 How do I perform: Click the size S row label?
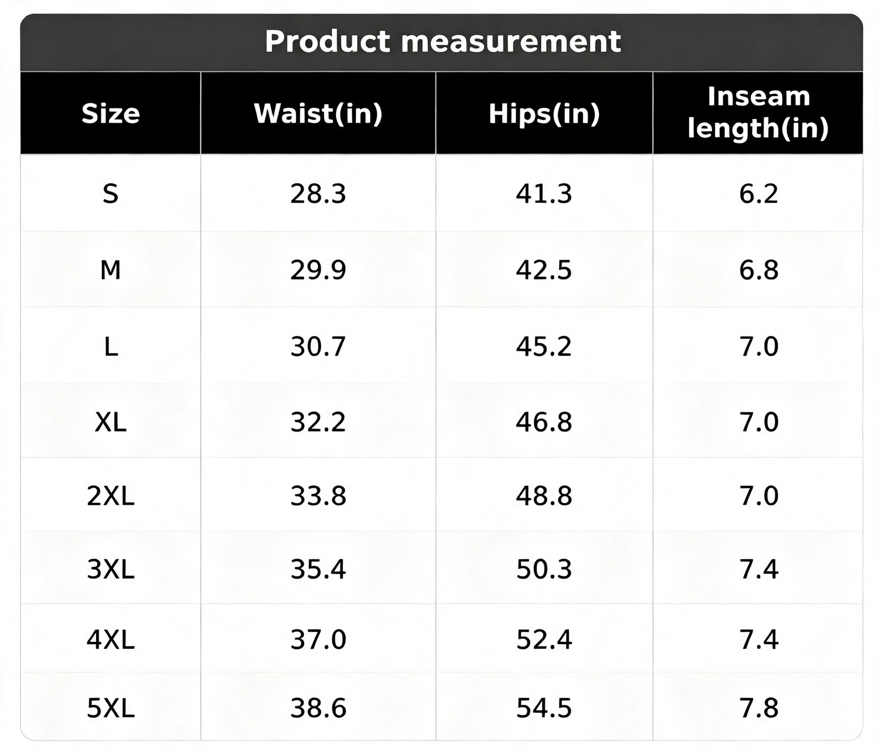(x=111, y=193)
